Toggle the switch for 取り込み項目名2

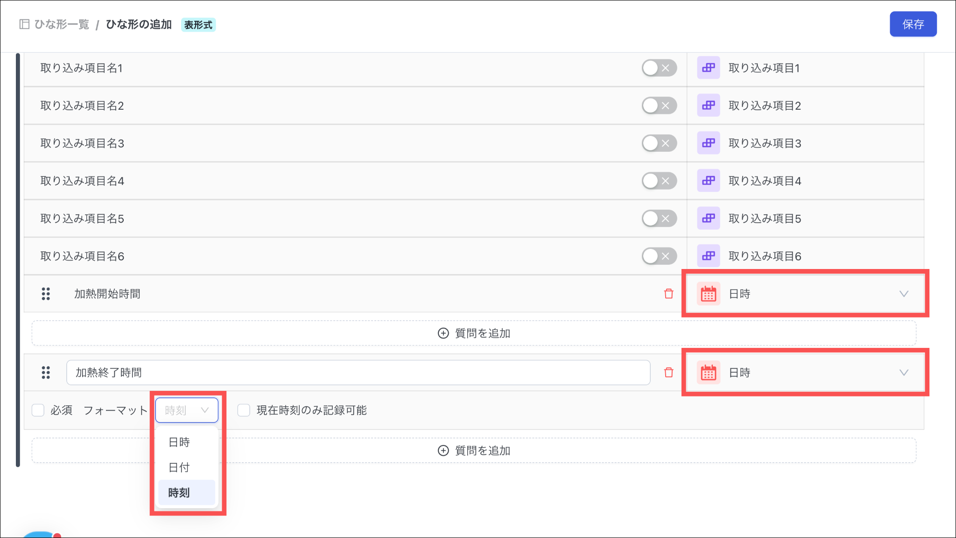point(659,106)
